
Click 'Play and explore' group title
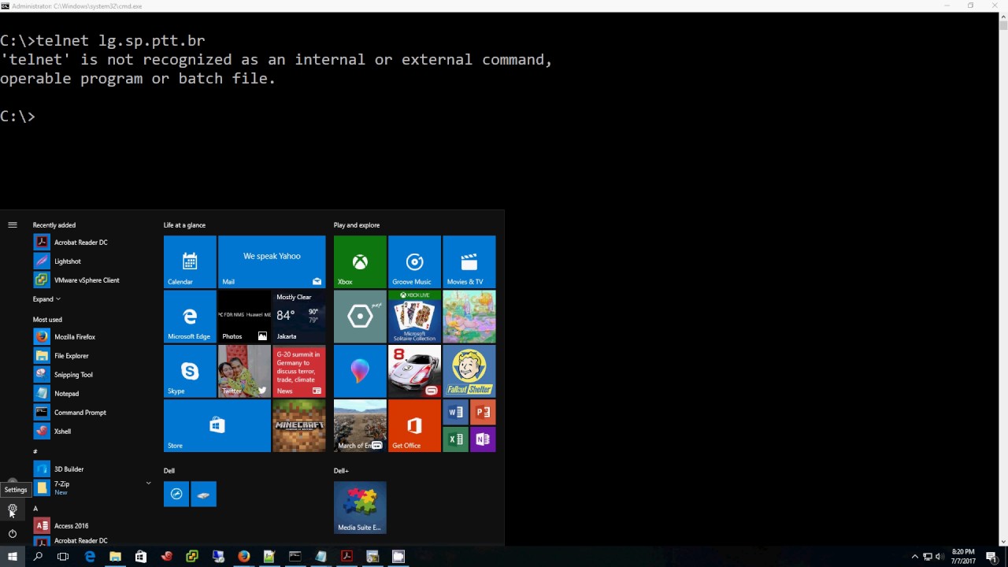[x=357, y=225]
